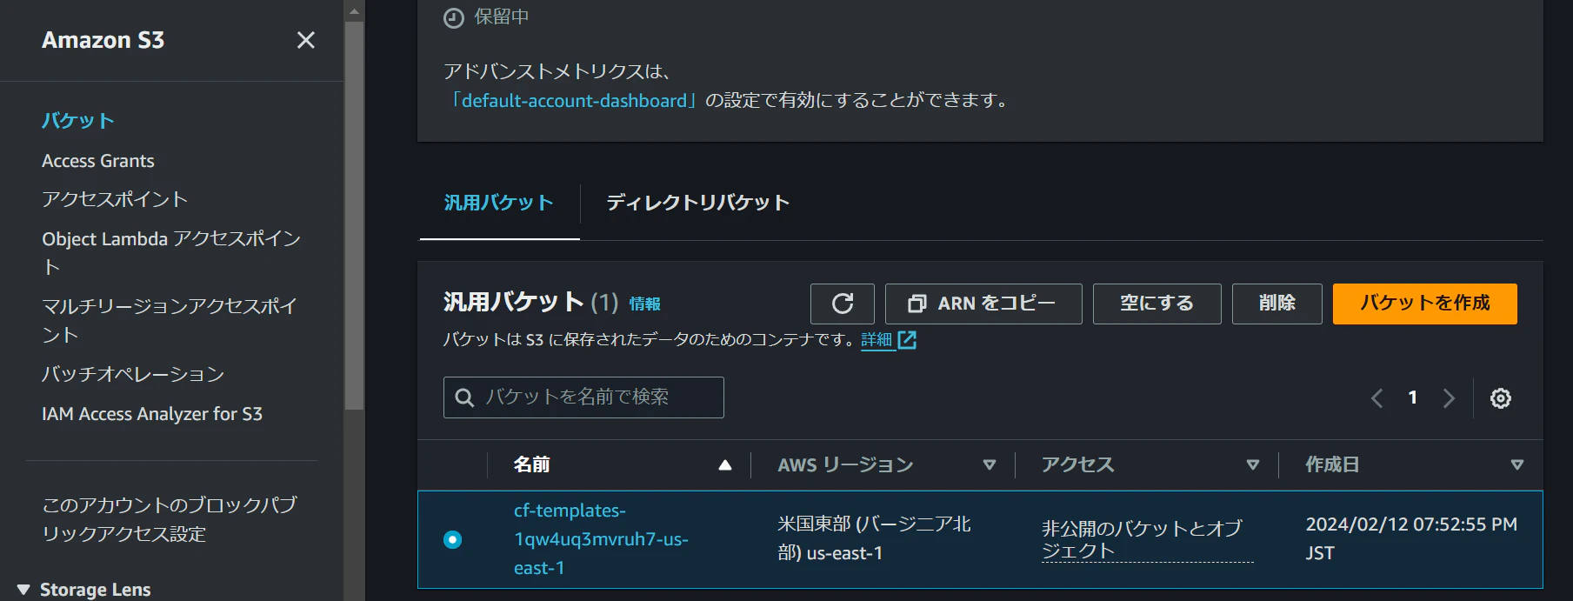
Task: Open the cf-templates-1qw4uq3mvruh7-us-east-1 bucket link
Action: tap(601, 539)
